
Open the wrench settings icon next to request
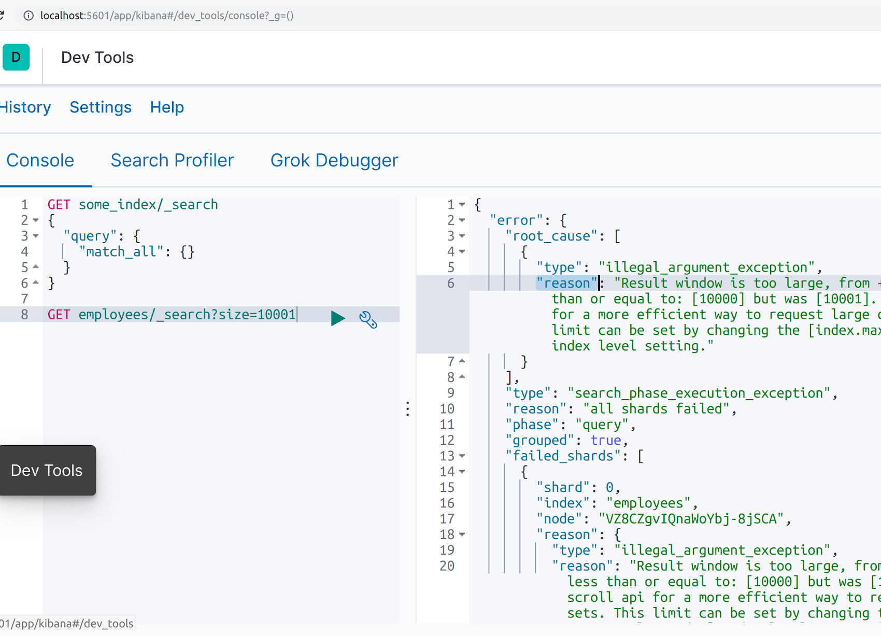(368, 320)
